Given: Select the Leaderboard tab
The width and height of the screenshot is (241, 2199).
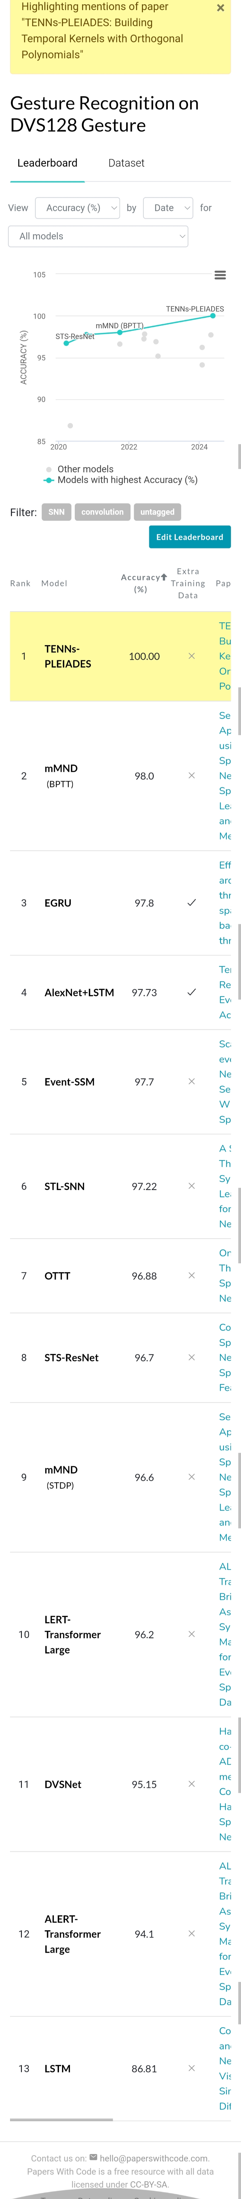Looking at the screenshot, I should [48, 163].
